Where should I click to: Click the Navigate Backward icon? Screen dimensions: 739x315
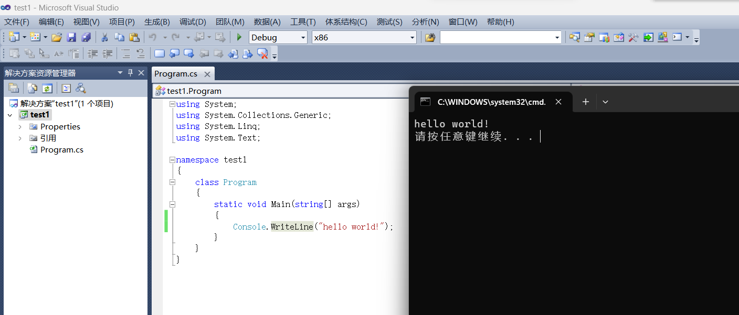tap(199, 37)
